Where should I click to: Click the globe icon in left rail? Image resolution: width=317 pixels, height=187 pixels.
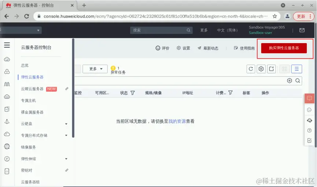pyautogui.click(x=7, y=146)
